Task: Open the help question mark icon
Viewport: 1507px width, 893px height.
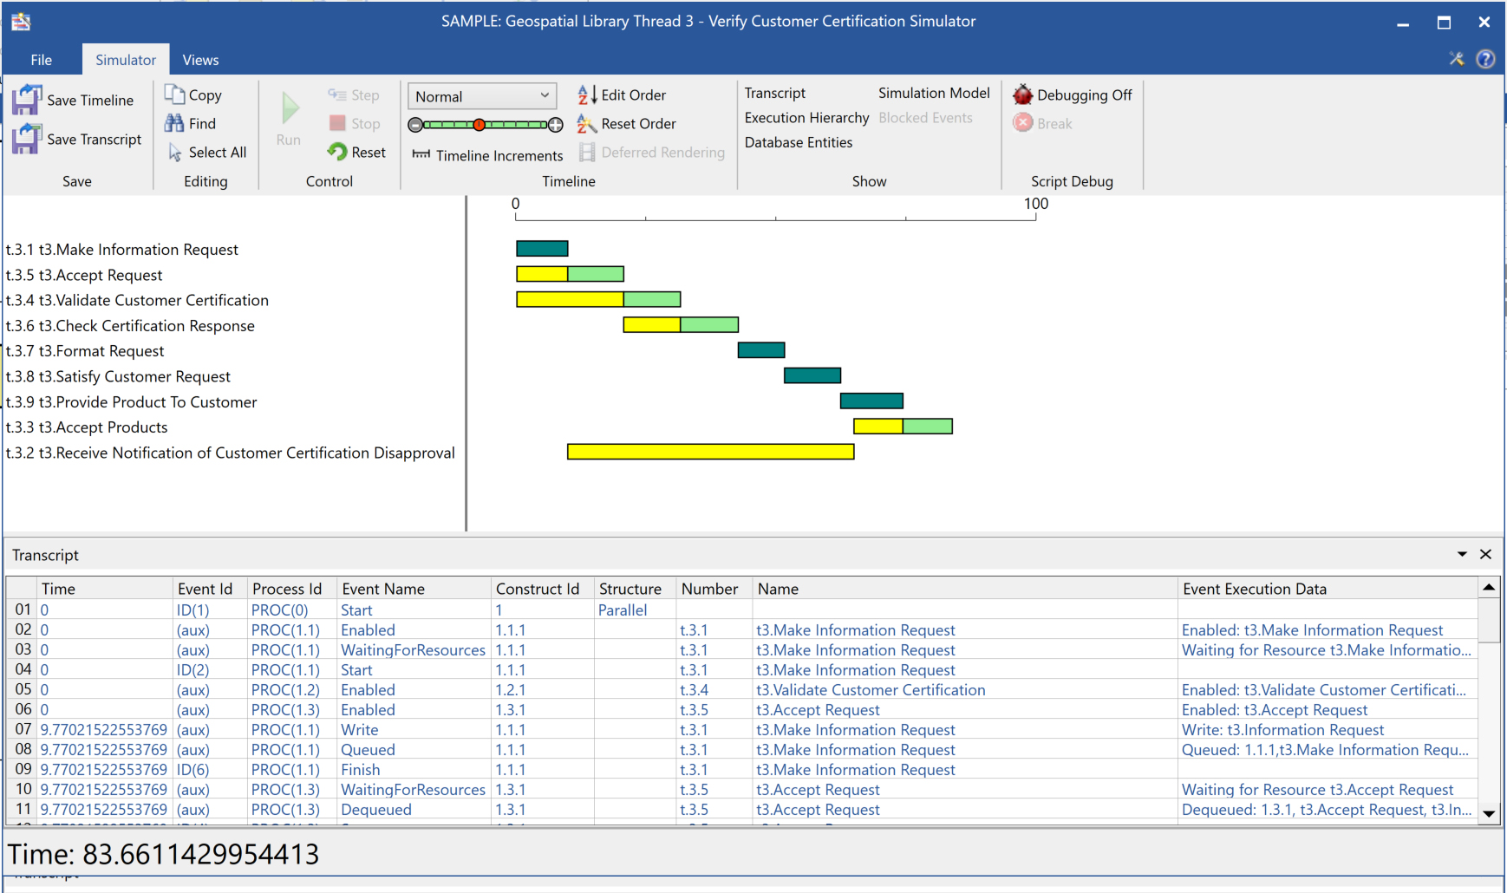Action: coord(1485,59)
